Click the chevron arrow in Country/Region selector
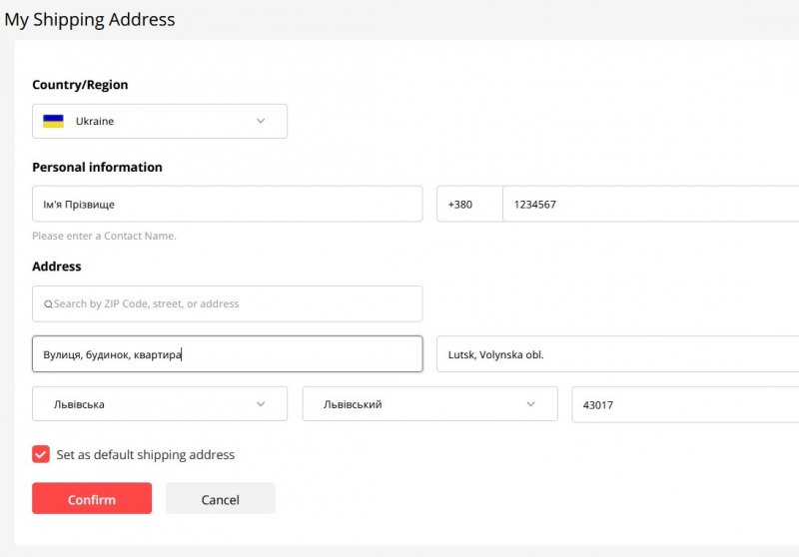The image size is (799, 557). coord(261,121)
